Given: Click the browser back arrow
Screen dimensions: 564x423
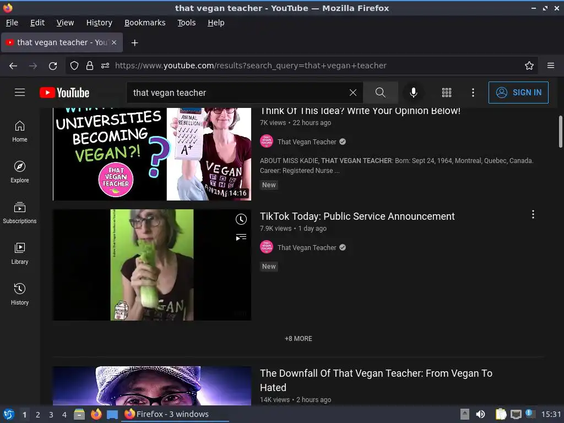Looking at the screenshot, I should [13, 66].
